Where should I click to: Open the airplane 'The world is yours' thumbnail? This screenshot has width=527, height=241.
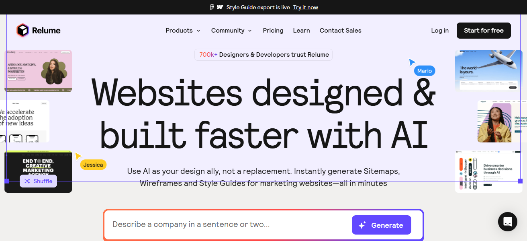[489, 70]
